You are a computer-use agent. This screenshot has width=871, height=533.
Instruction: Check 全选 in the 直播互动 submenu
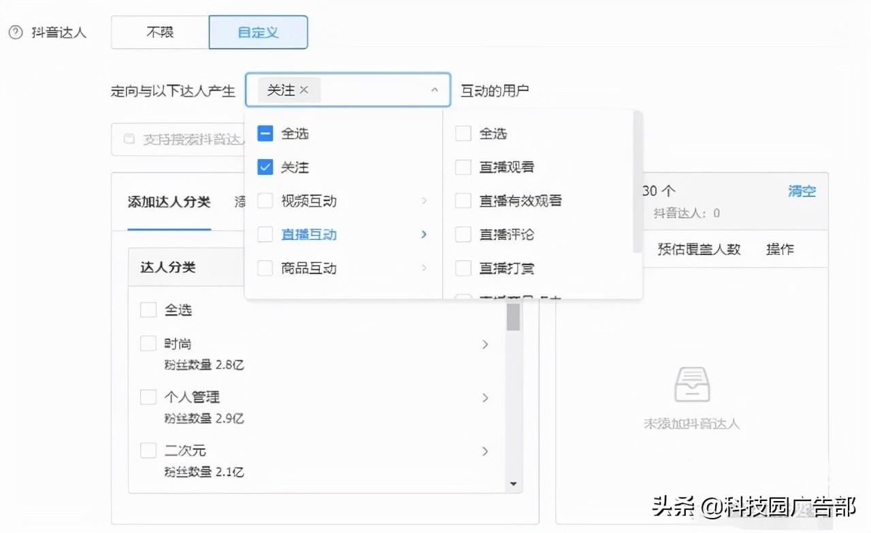[463, 133]
